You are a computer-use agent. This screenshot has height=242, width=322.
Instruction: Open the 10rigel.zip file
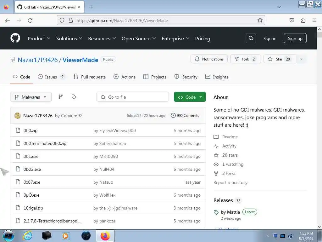point(33,208)
